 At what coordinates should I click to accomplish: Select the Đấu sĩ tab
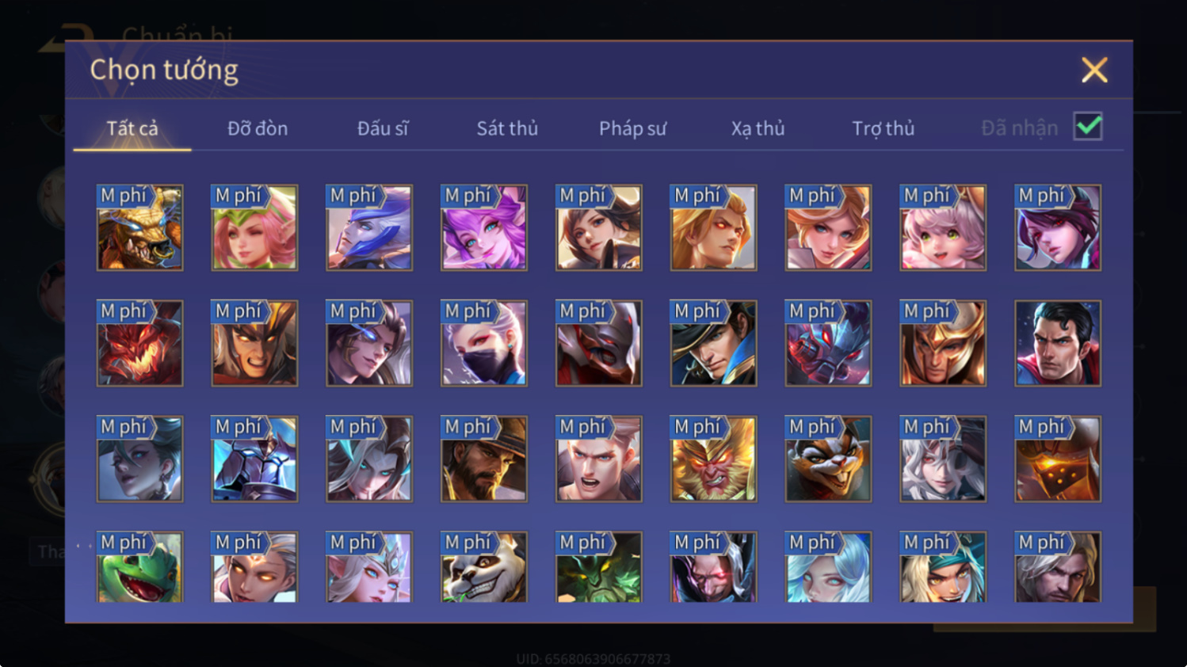[383, 128]
